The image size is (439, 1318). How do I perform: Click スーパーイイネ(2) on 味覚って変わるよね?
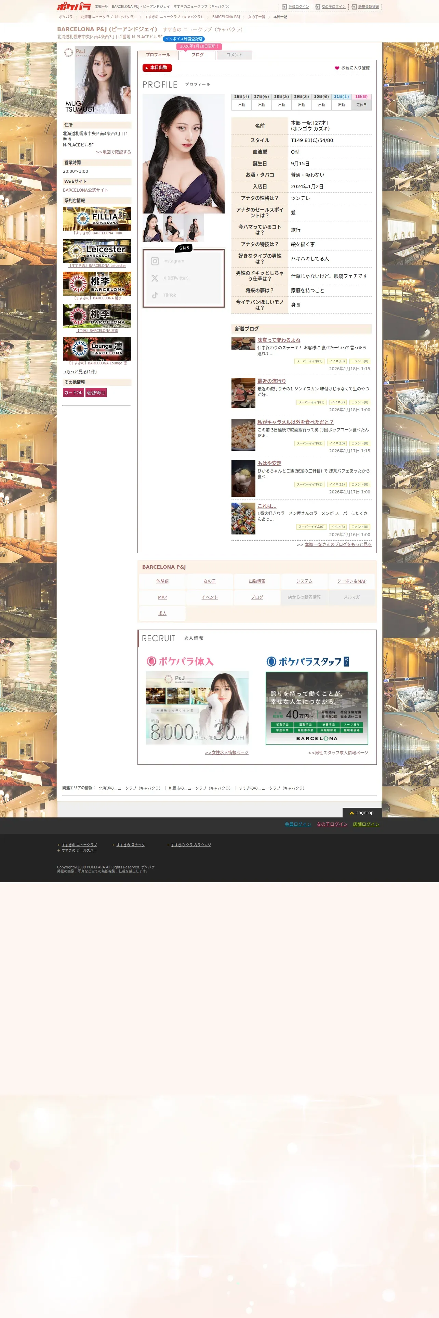(310, 361)
